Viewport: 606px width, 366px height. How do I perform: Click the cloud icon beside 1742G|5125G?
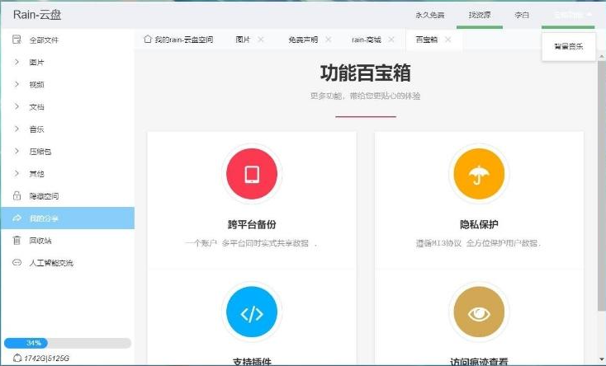(17, 358)
